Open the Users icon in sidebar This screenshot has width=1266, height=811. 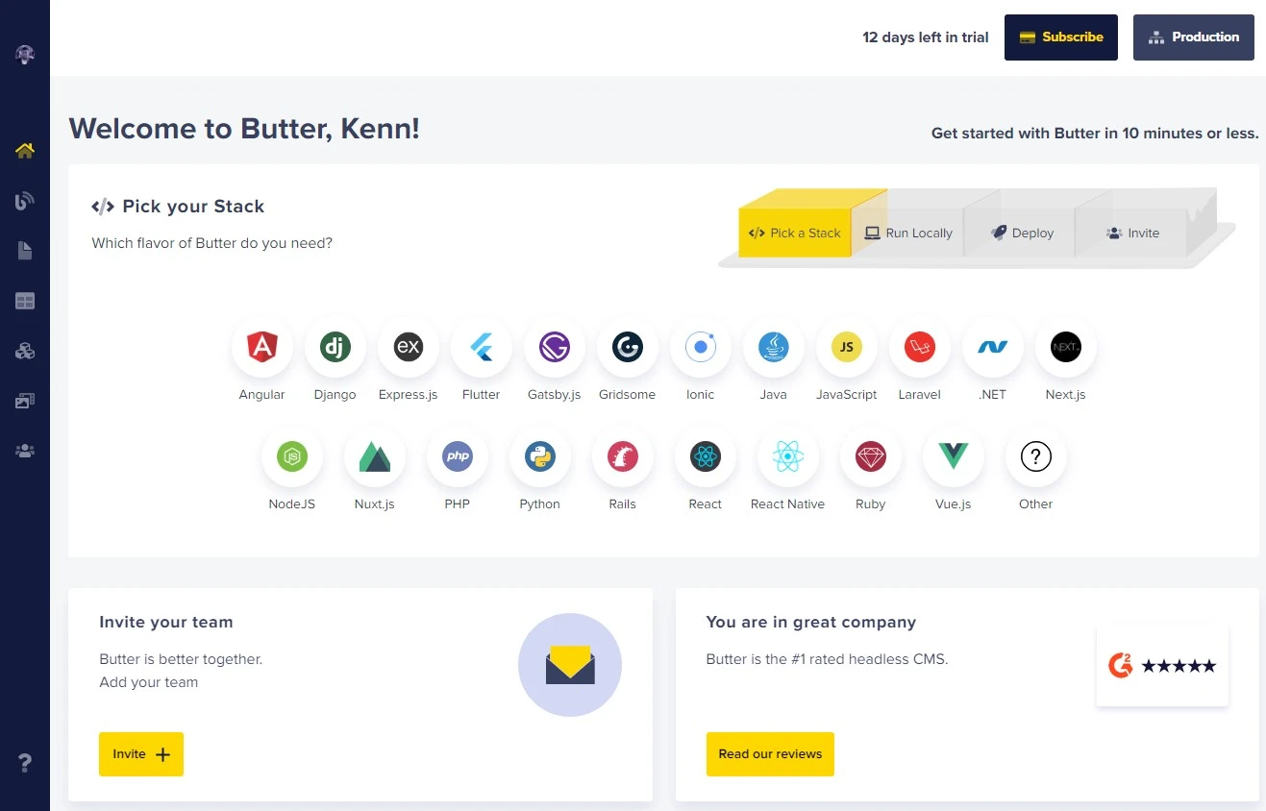(x=25, y=451)
